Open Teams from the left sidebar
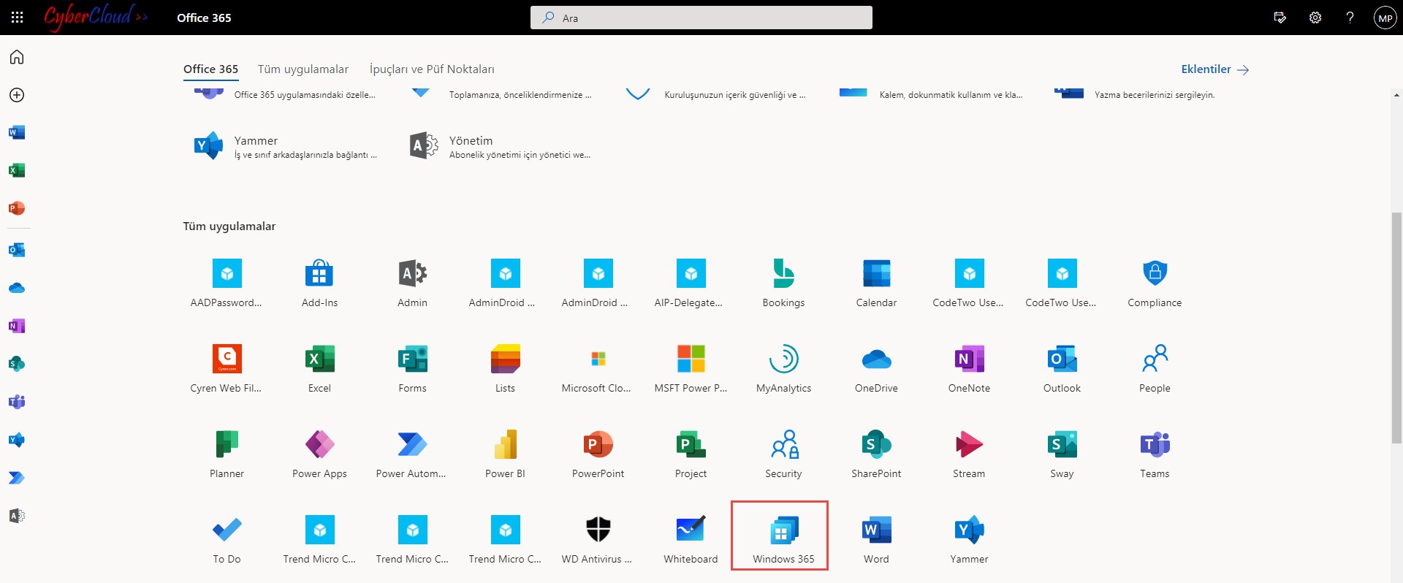Screen dimensions: 1403x583 point(17,402)
